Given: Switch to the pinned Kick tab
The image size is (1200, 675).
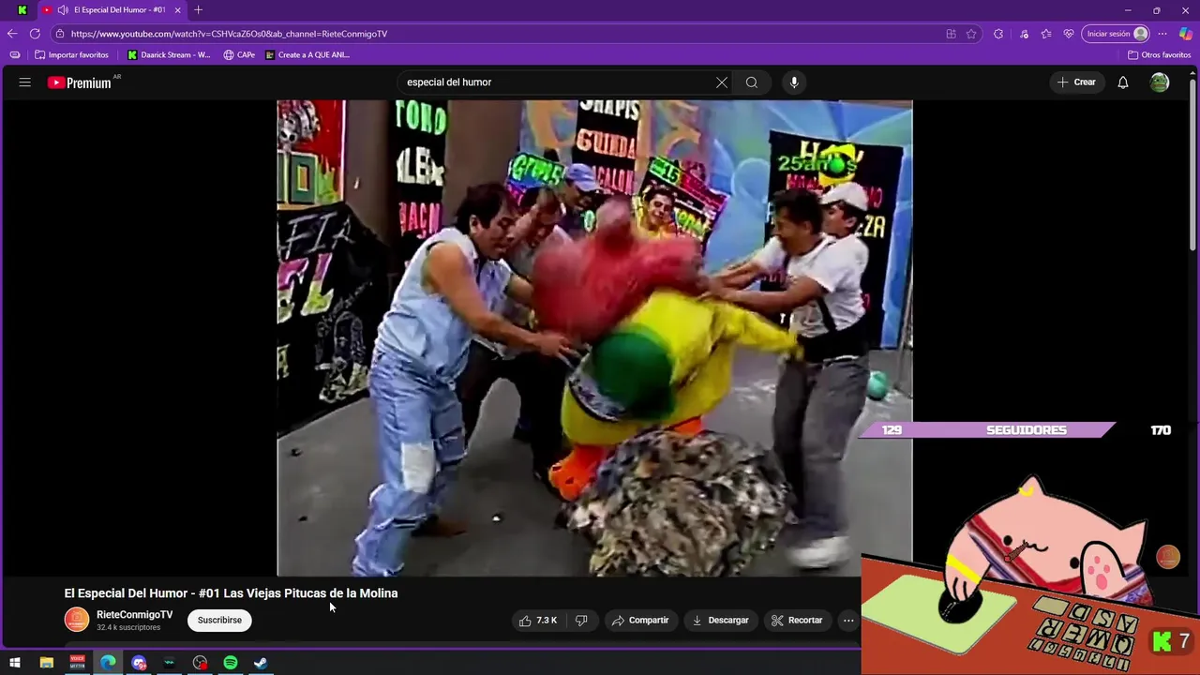Looking at the screenshot, I should click(22, 10).
